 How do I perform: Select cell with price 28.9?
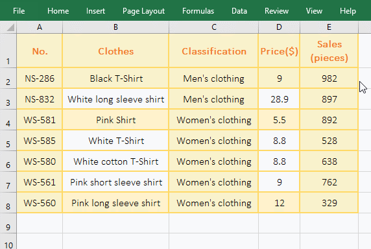pos(279,99)
